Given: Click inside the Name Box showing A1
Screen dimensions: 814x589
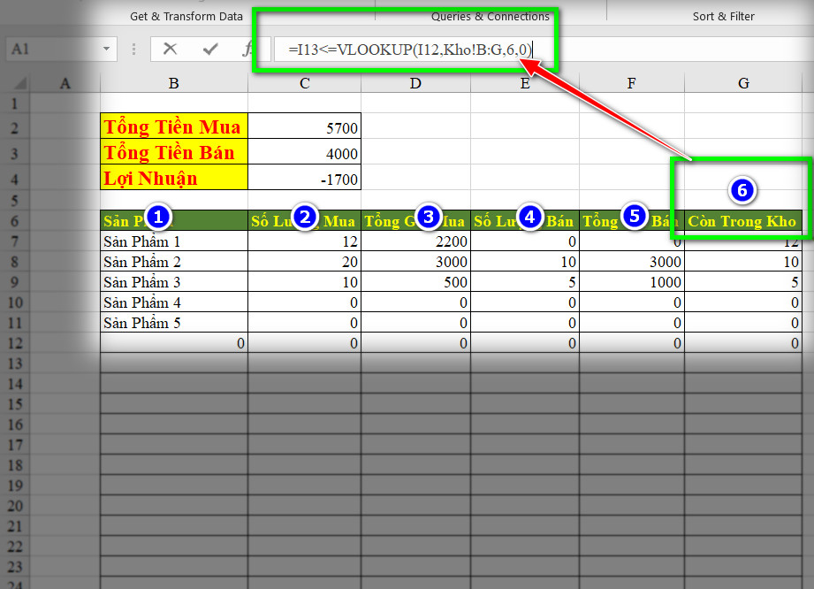Looking at the screenshot, I should [x=53, y=50].
